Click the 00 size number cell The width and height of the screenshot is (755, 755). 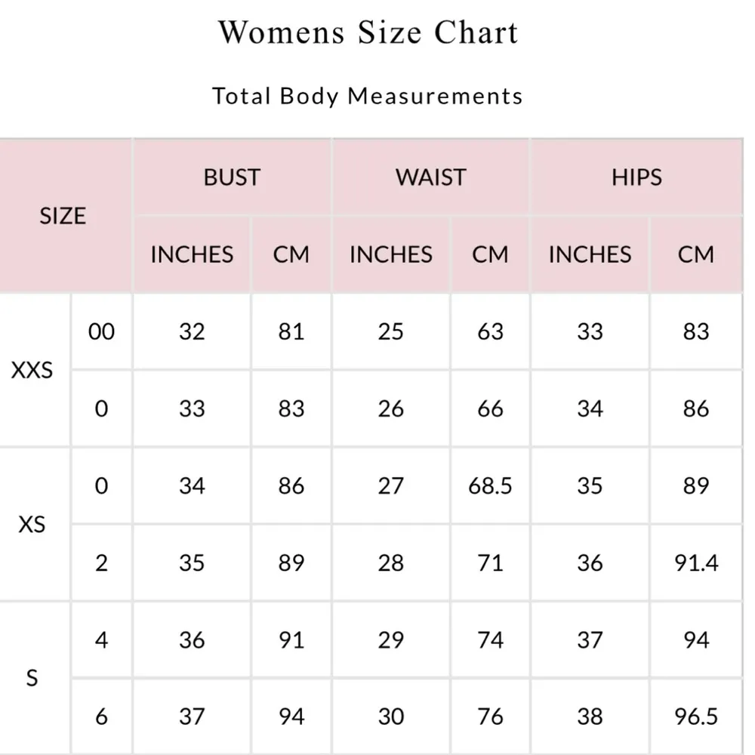tap(102, 331)
